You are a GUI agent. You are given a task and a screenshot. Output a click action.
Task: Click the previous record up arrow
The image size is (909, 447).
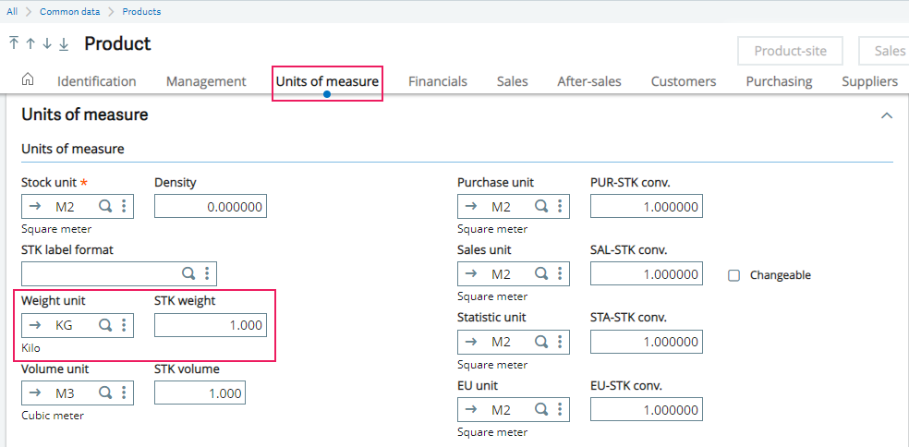pos(30,43)
